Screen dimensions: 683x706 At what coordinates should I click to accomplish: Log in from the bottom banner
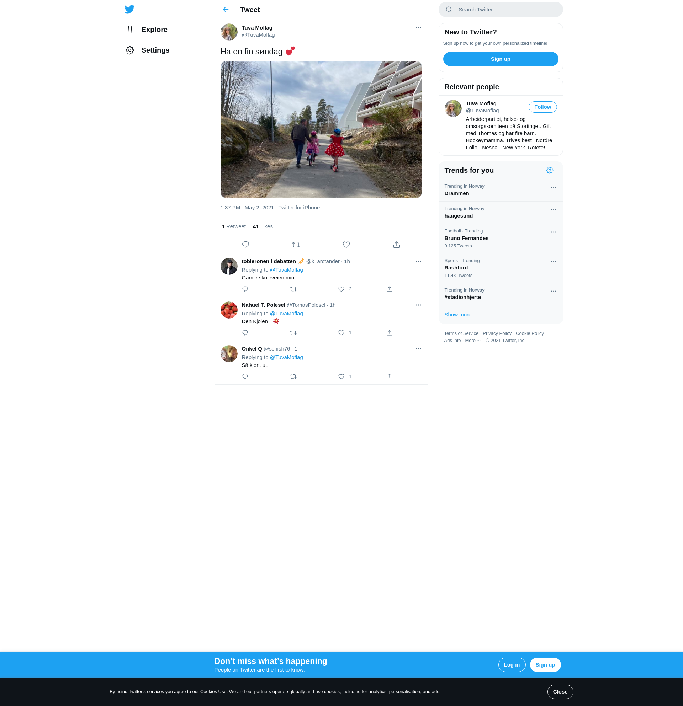(512, 664)
